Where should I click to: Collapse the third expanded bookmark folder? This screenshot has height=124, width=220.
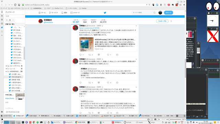coord(6,71)
